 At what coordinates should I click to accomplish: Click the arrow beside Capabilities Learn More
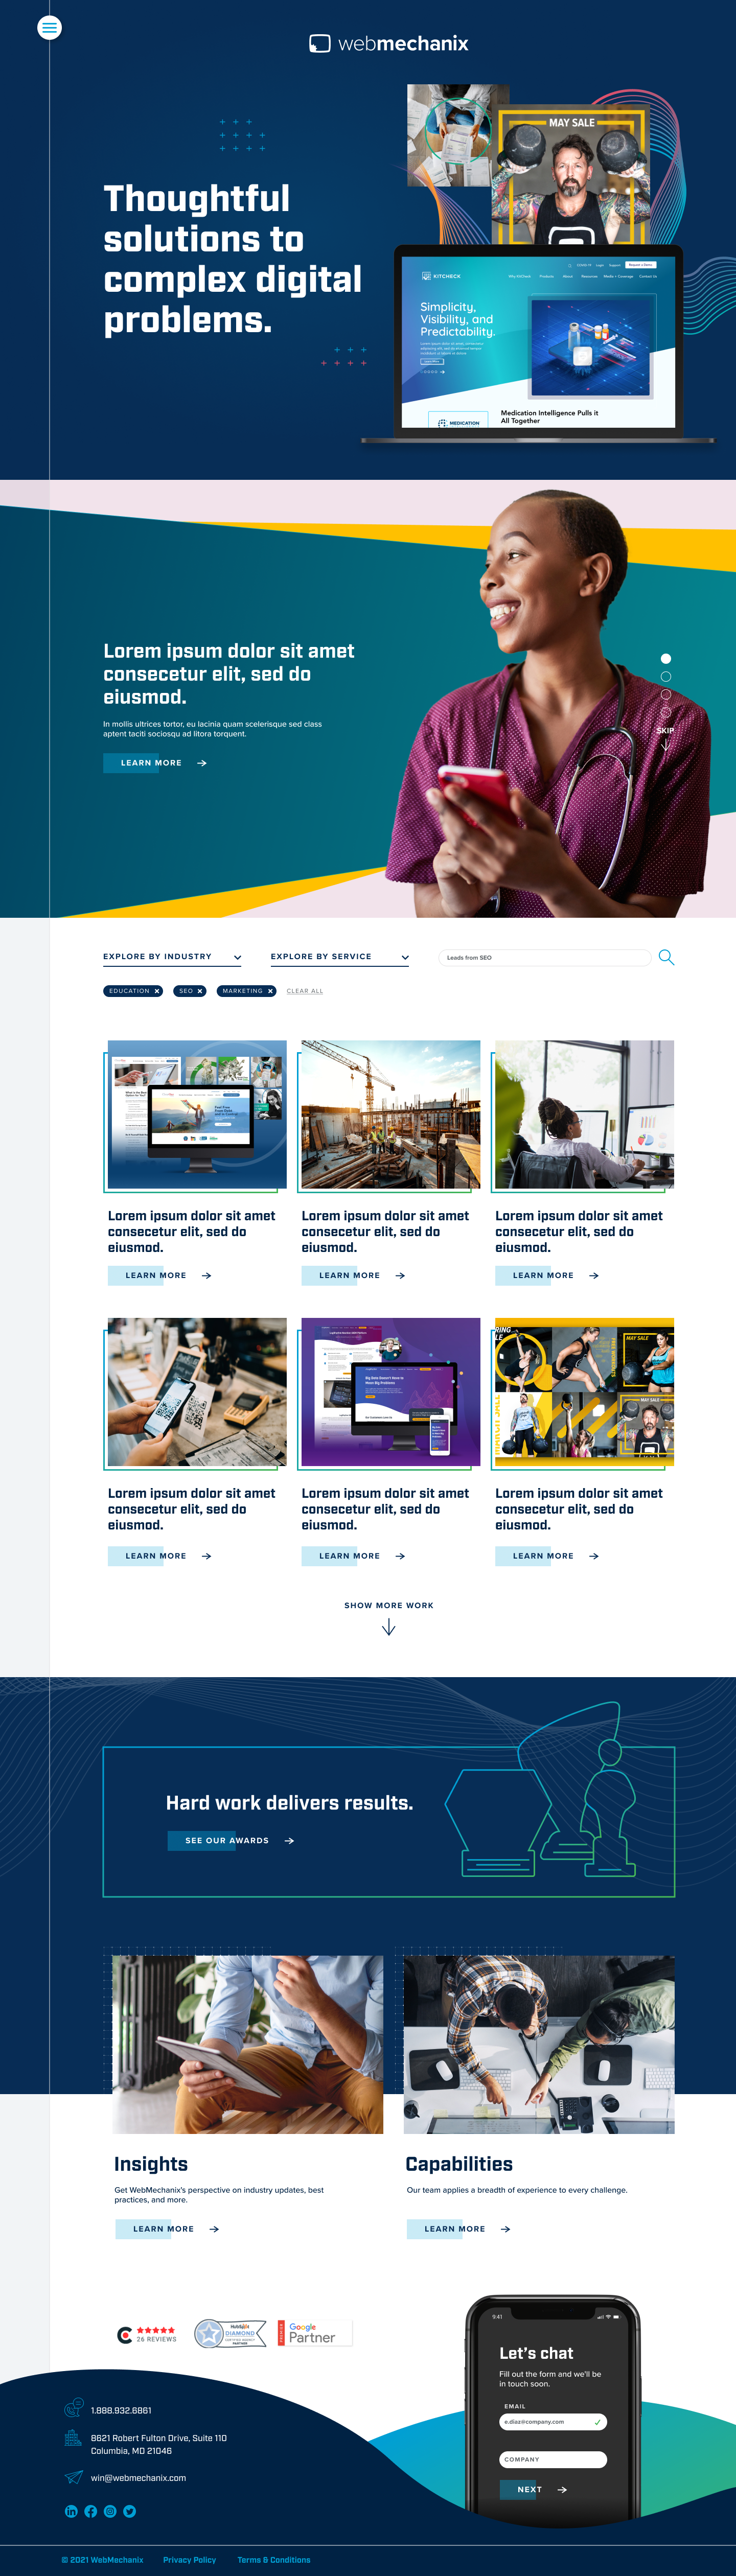(505, 2228)
